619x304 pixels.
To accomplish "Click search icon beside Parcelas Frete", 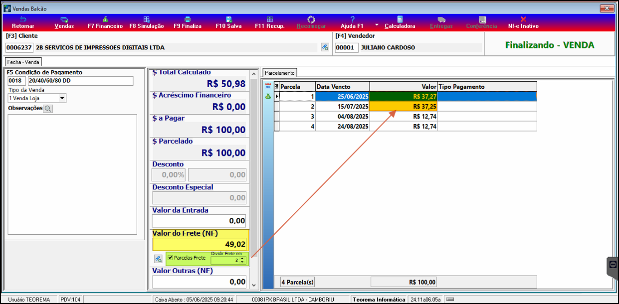I will pos(159,259).
